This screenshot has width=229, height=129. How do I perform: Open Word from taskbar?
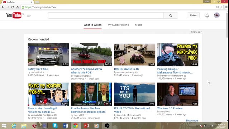66,126
